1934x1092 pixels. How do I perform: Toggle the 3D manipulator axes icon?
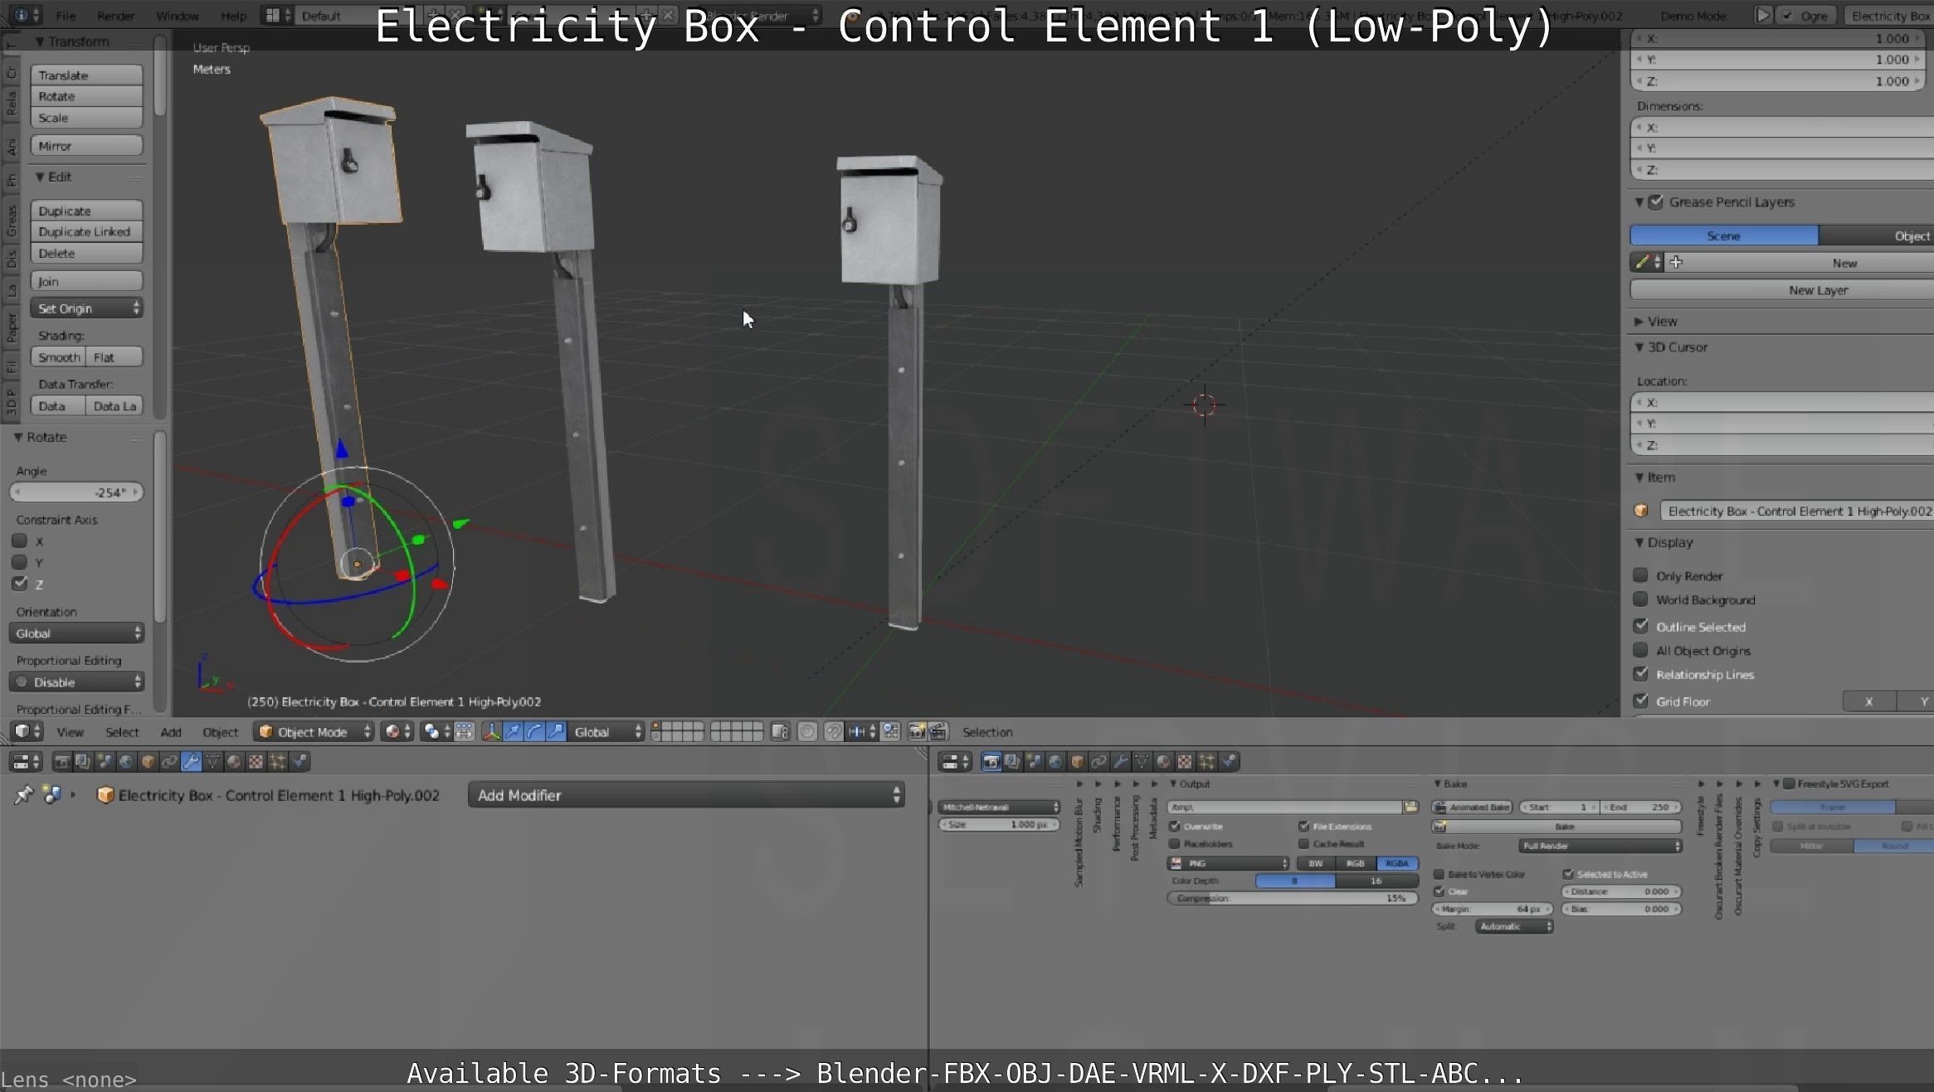[x=492, y=731]
